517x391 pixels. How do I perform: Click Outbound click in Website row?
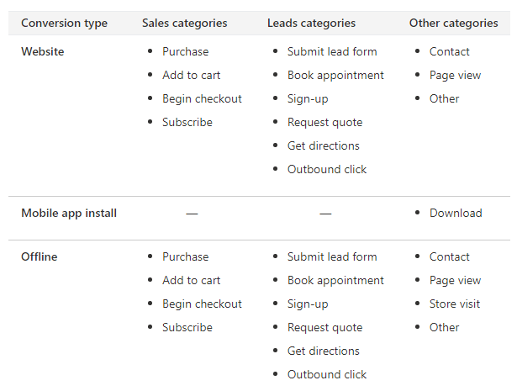(327, 170)
